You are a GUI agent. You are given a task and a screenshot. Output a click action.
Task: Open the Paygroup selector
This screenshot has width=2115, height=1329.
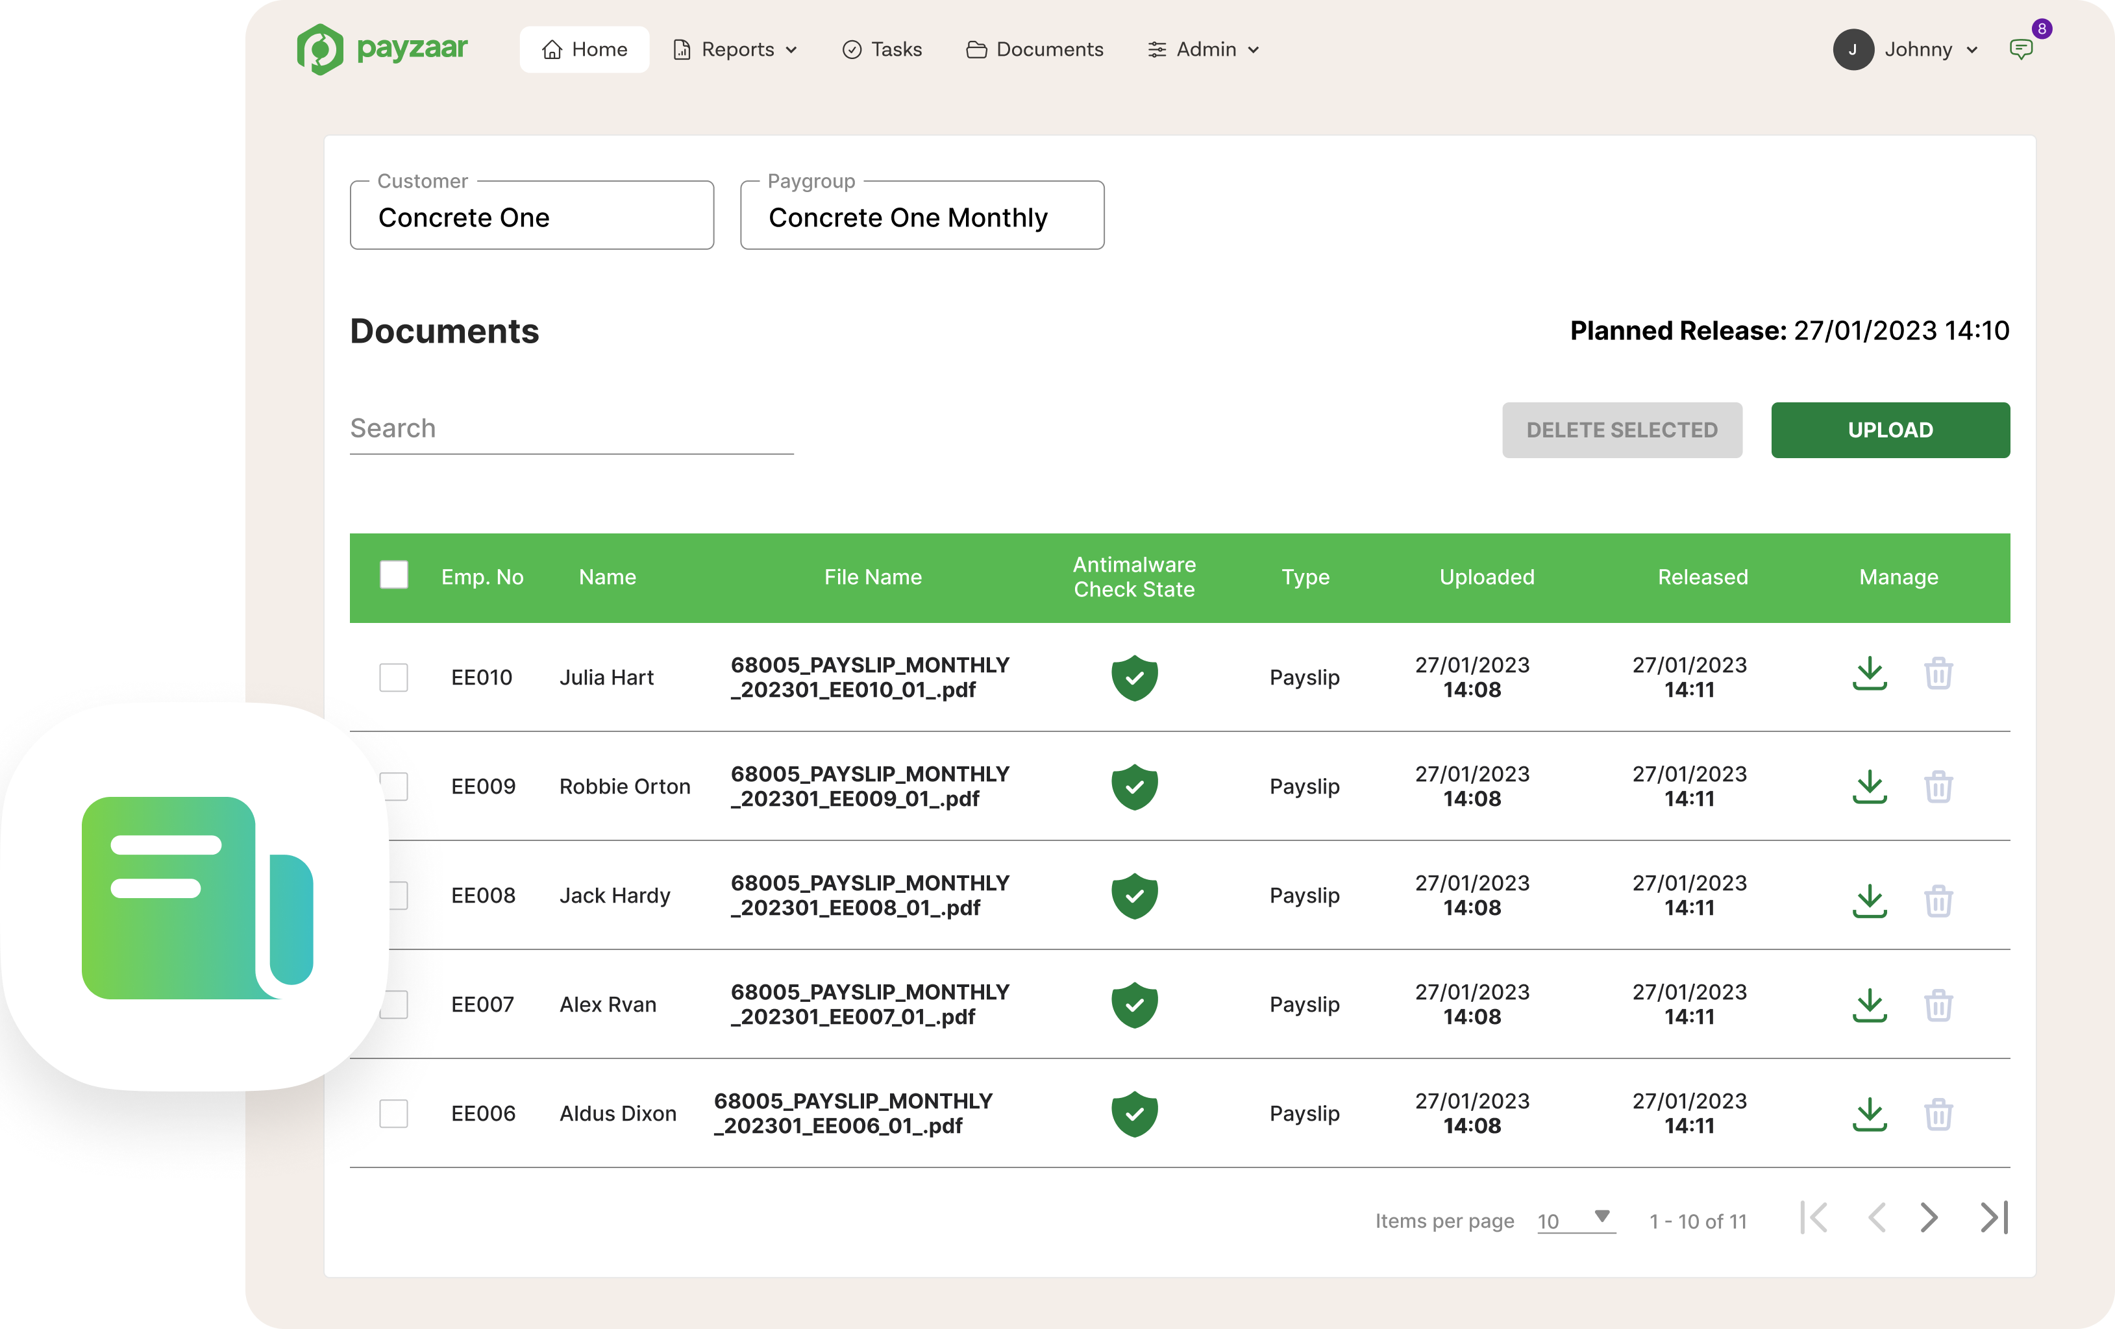921,216
